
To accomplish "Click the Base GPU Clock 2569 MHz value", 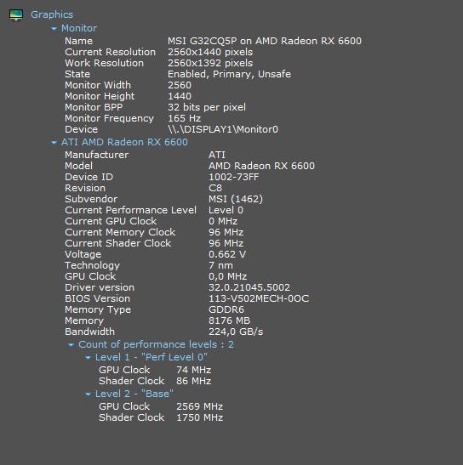I will coord(199,406).
